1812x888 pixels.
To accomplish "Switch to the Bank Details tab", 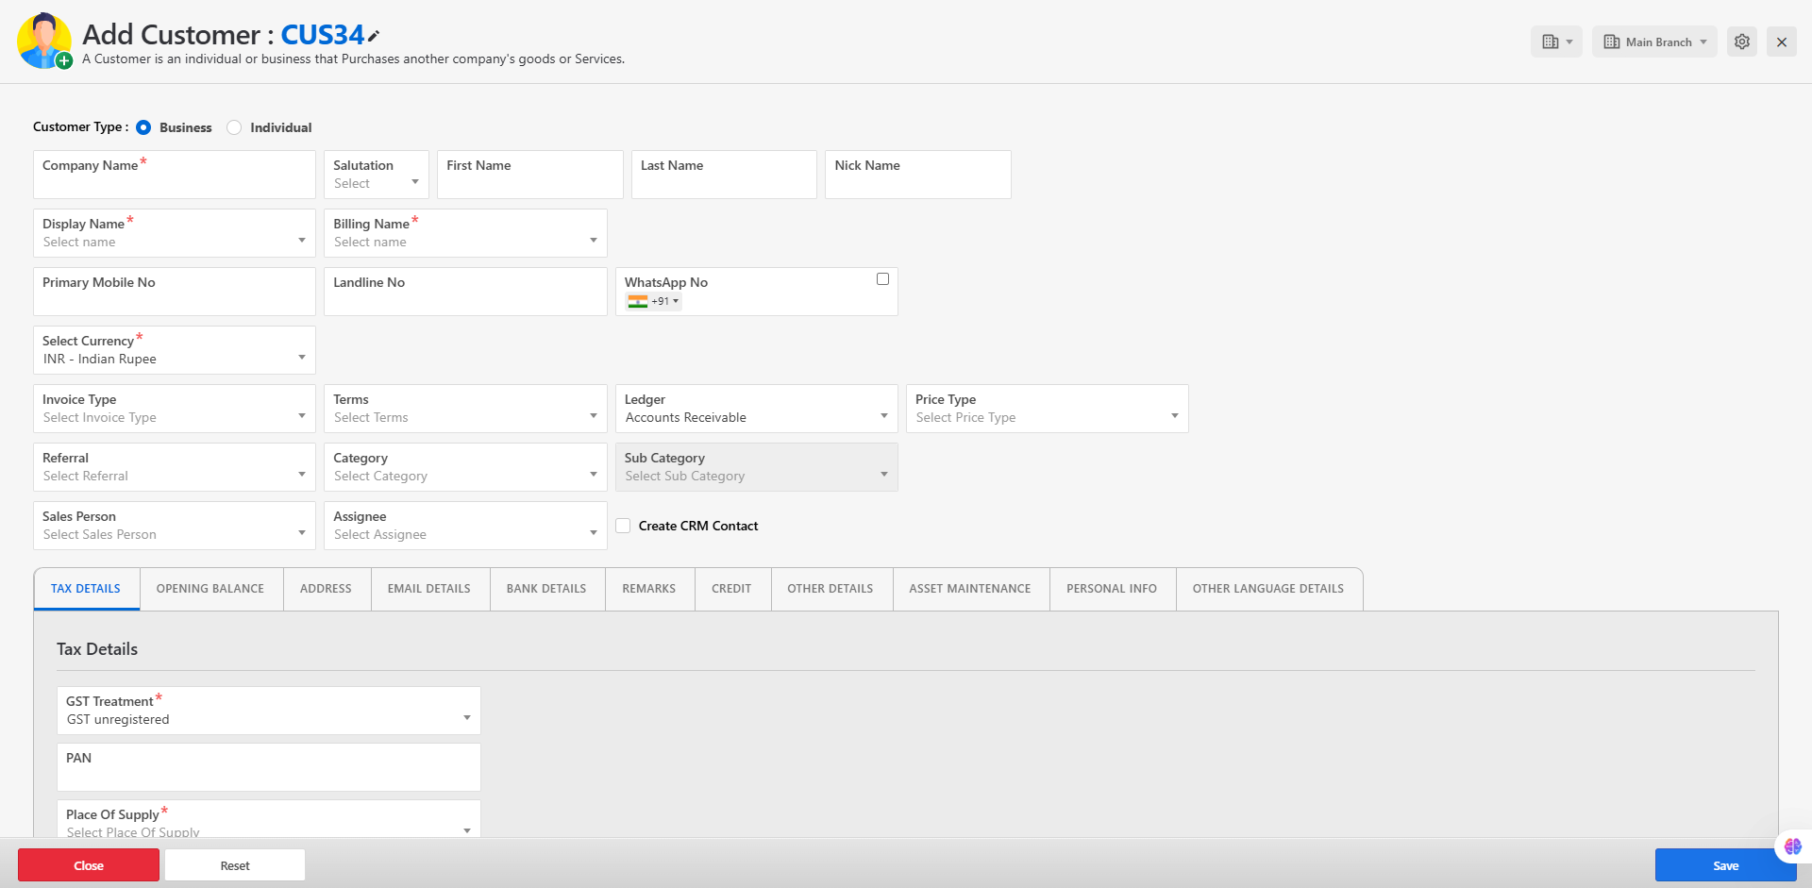I will tap(545, 589).
